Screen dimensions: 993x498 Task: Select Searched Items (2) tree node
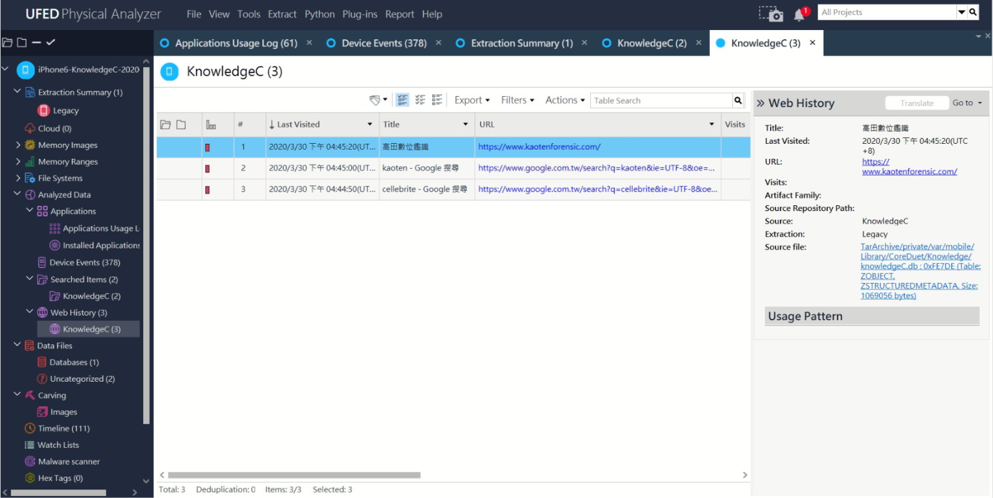84,279
